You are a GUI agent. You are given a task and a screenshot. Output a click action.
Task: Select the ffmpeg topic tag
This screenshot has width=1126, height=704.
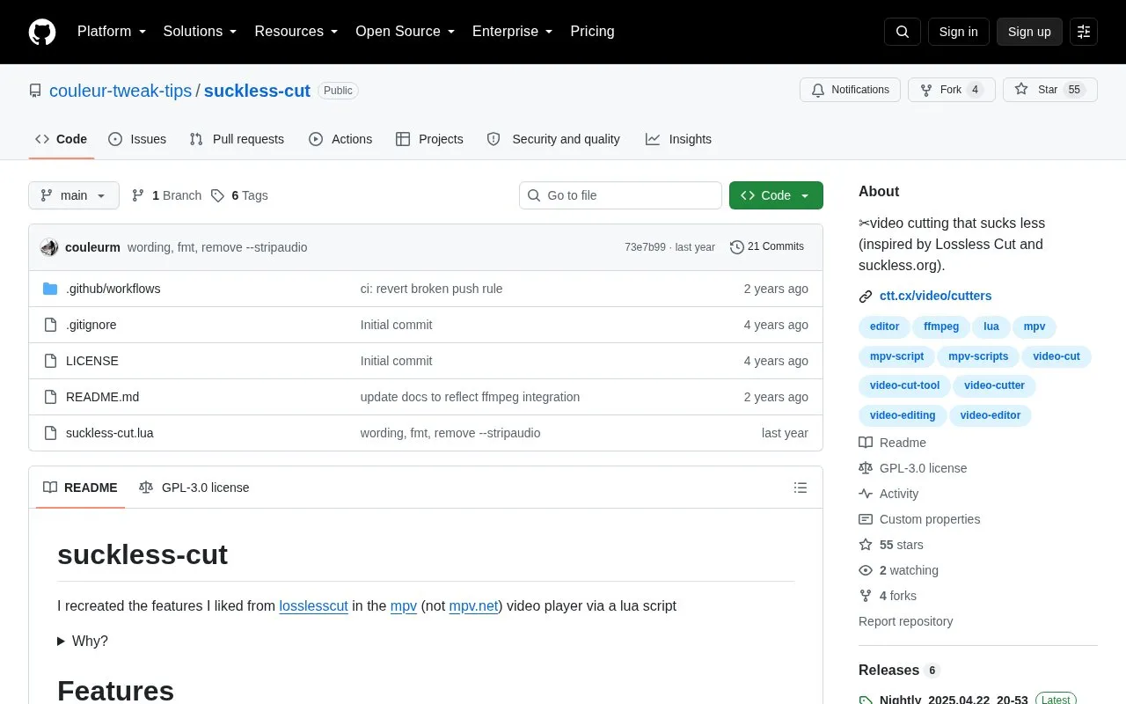941,326
